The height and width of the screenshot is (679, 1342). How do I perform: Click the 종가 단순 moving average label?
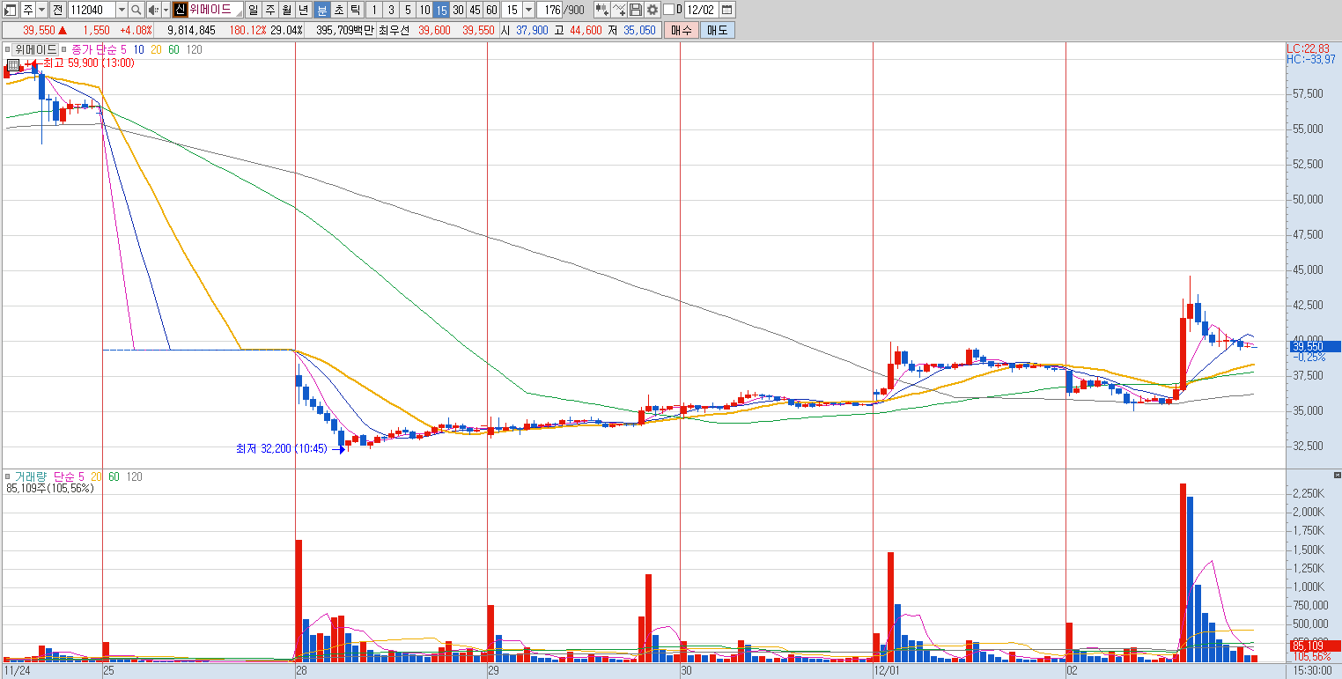[93, 49]
